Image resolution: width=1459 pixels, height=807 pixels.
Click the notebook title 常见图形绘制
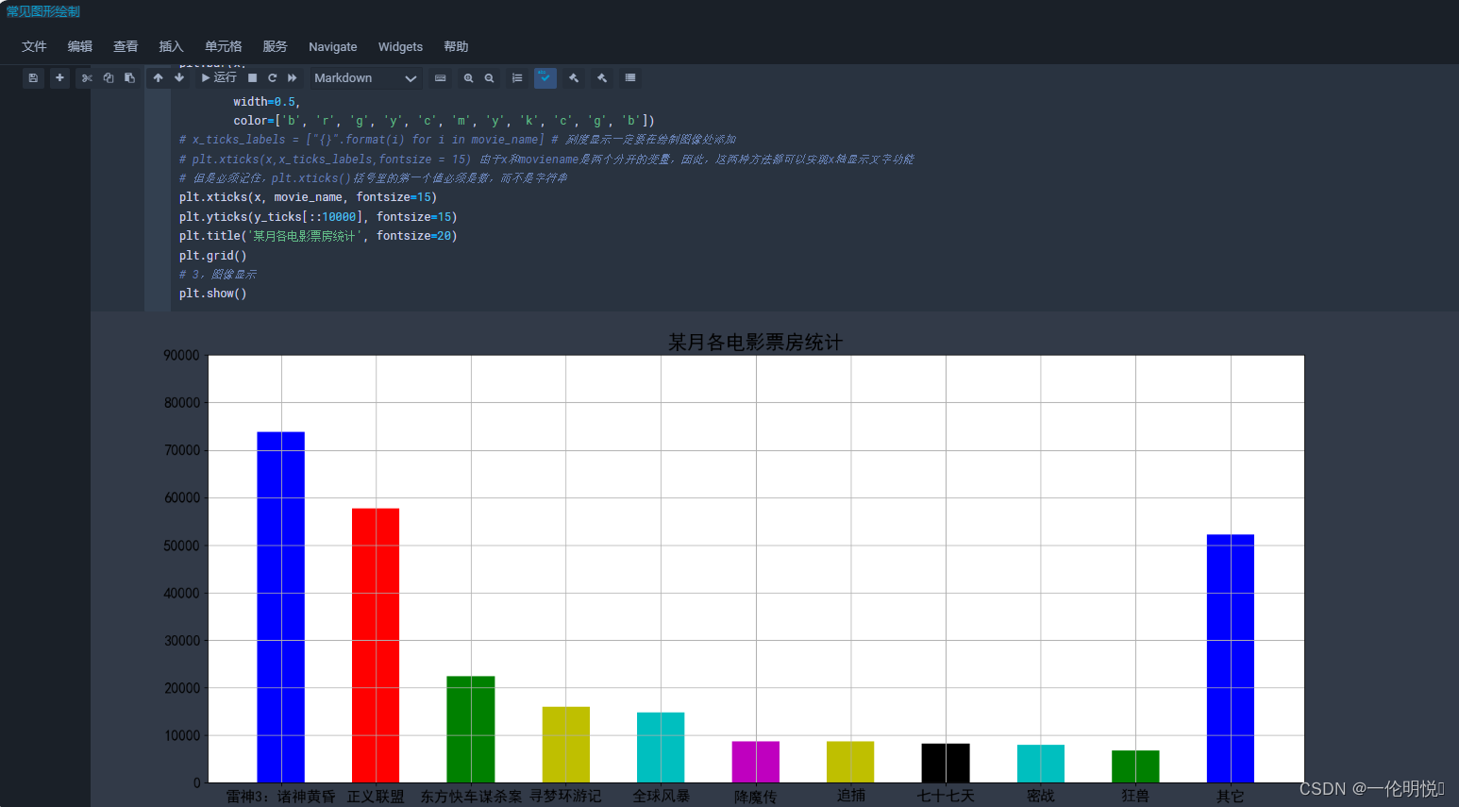tap(43, 11)
